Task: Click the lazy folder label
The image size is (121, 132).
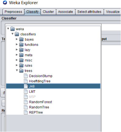Action: tap(27, 50)
